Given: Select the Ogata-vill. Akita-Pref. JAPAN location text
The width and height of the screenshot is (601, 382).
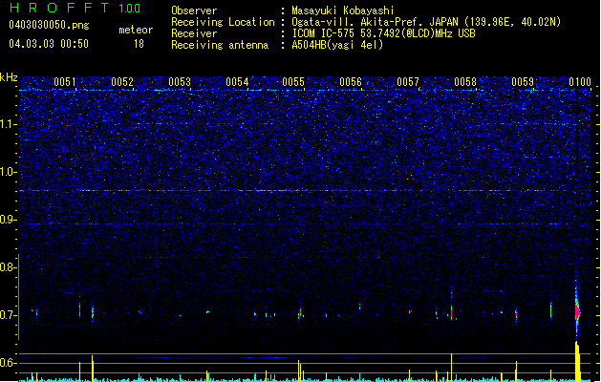Looking at the screenshot, I should pos(426,22).
